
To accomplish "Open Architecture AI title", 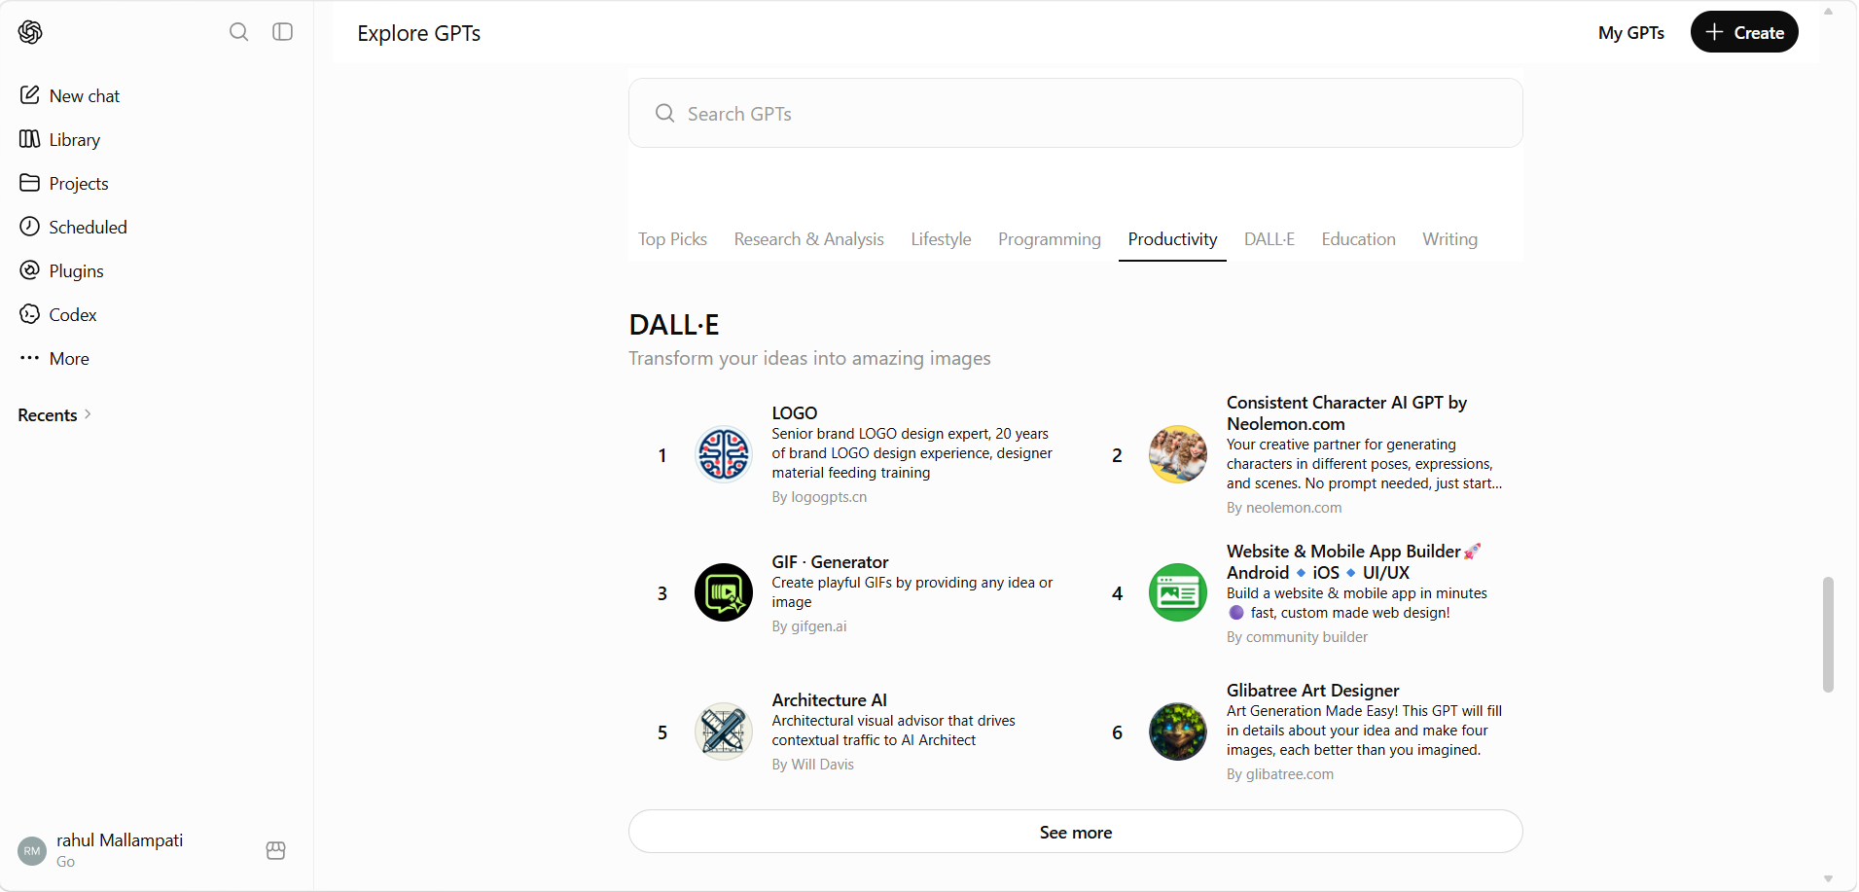I will [x=829, y=700].
